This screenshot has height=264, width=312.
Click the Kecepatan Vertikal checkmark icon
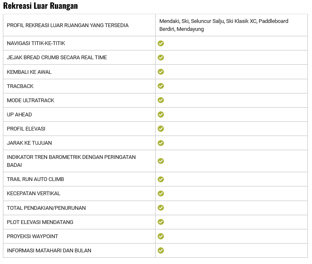point(161,194)
